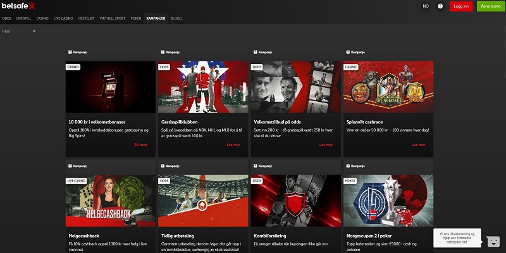
Task: Navigate to HESTELØP
Action: click(x=86, y=18)
